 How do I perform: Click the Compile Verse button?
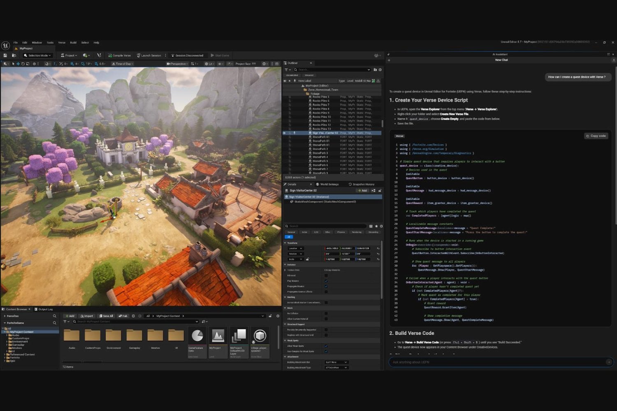point(119,55)
